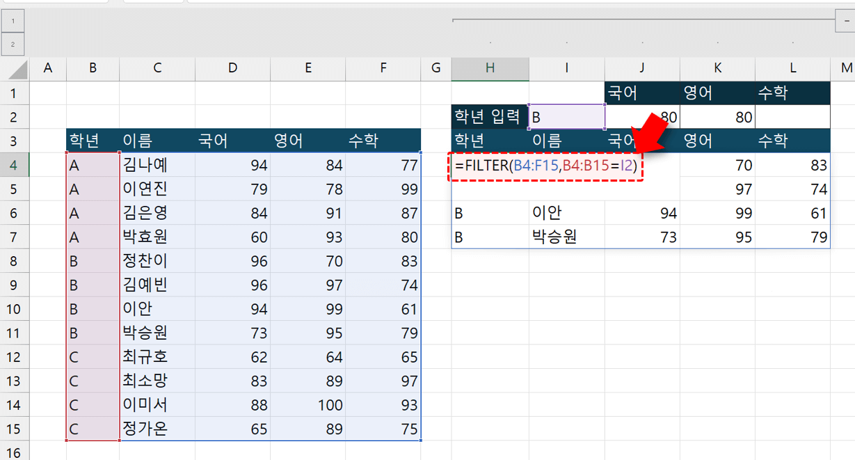Viewport: 855px width, 460px height.
Task: Select highlighted column H header
Action: [x=490, y=68]
